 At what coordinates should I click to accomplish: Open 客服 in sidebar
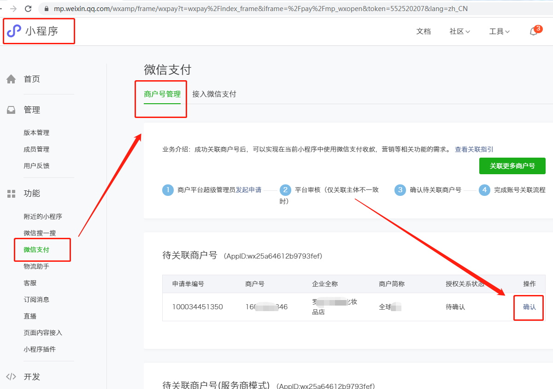coord(30,283)
